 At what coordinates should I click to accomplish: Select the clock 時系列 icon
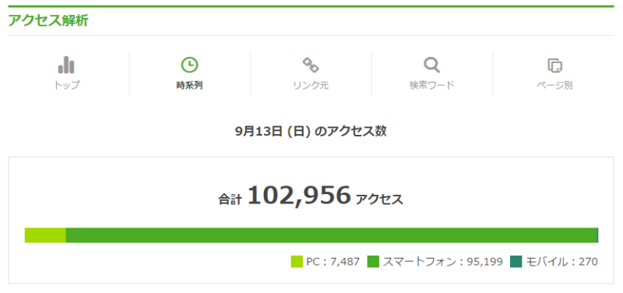tap(189, 65)
